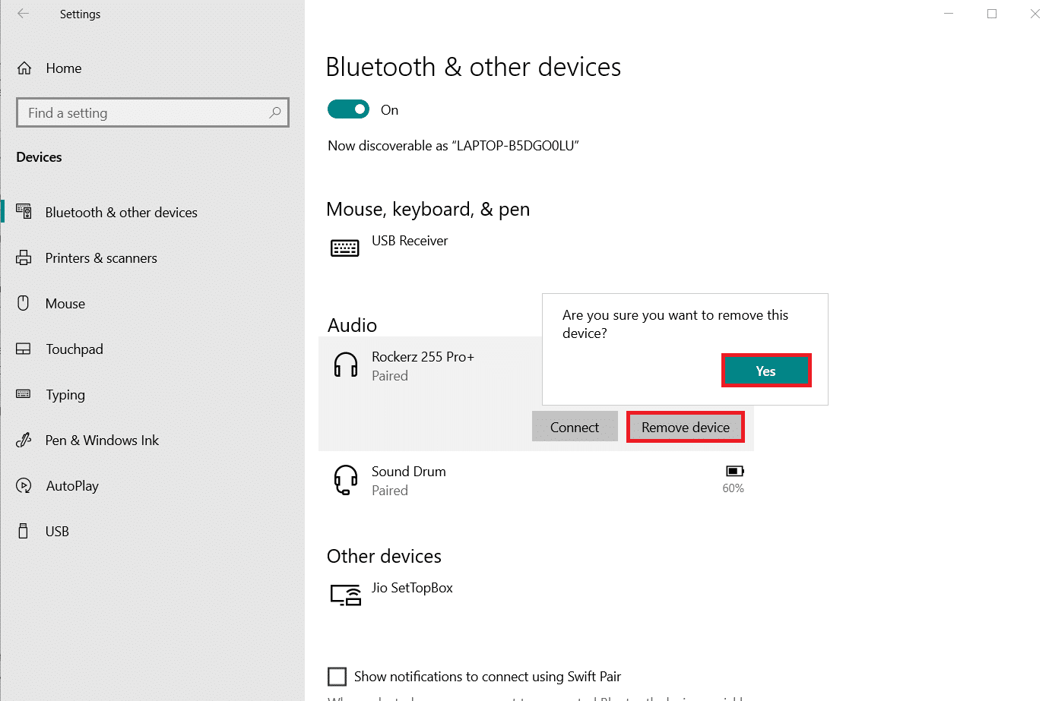Maximize the Settings window
This screenshot has width=1052, height=701.
(992, 14)
